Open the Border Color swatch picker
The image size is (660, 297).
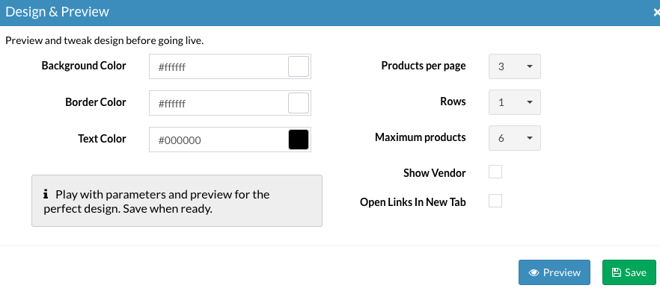[299, 103]
